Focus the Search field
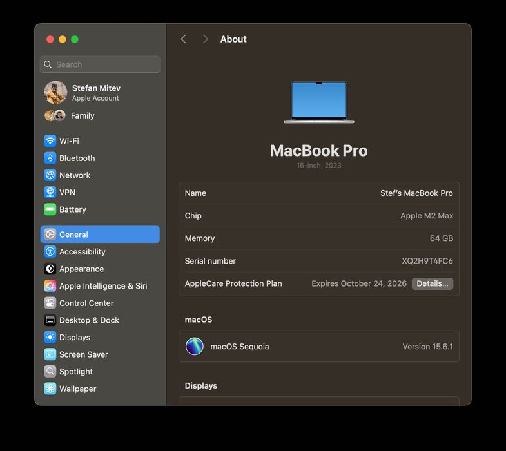506x451 pixels. pos(100,64)
